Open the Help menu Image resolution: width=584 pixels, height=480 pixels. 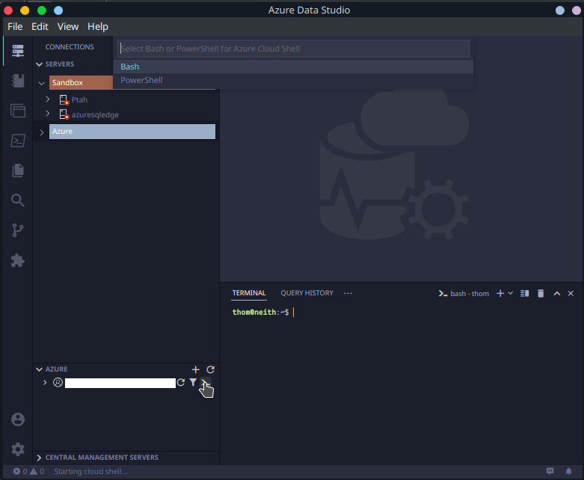(98, 26)
